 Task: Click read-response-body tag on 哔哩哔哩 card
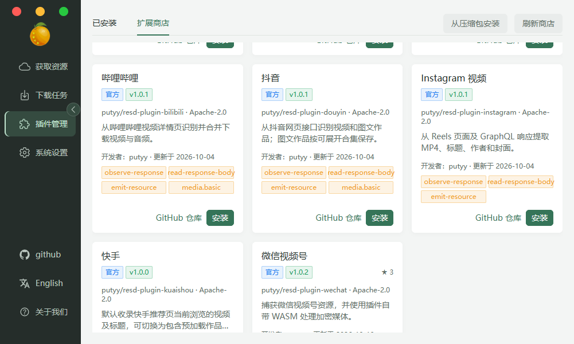(201, 173)
